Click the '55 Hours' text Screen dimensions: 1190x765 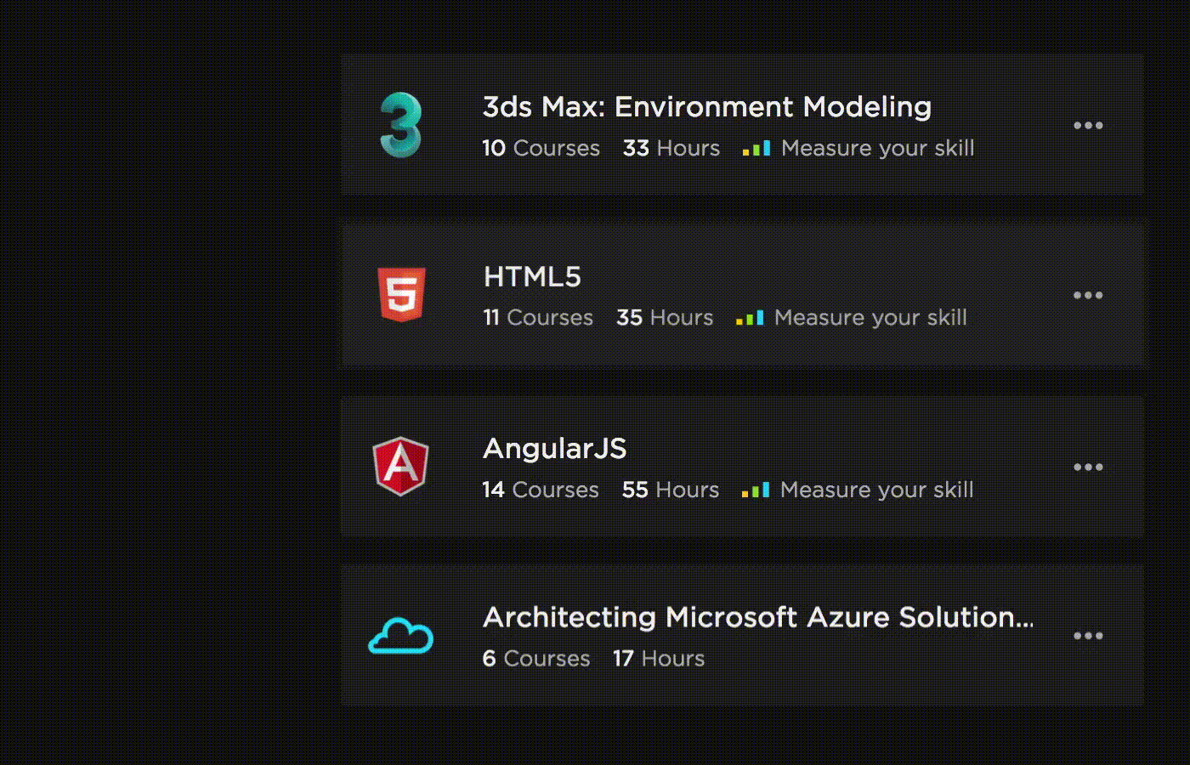point(671,490)
